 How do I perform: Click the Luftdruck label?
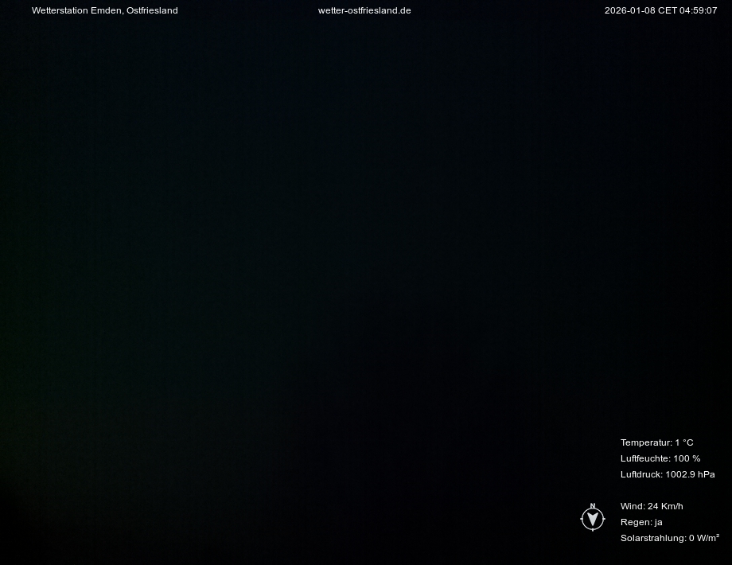point(641,474)
